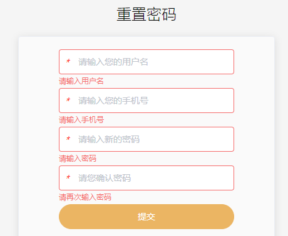Screen dimensions: 288x236
Task: Click the 请再次输入密码 error message
Action: [x=85, y=197]
